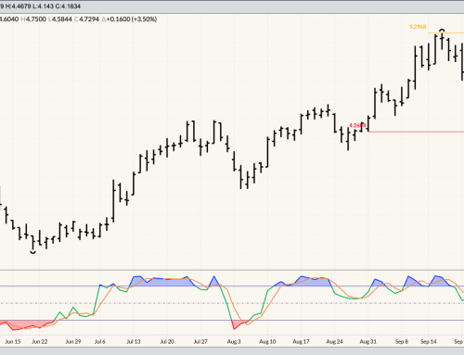464x355 pixels.
Task: Click the Jul 13 date label
Action: [134, 341]
